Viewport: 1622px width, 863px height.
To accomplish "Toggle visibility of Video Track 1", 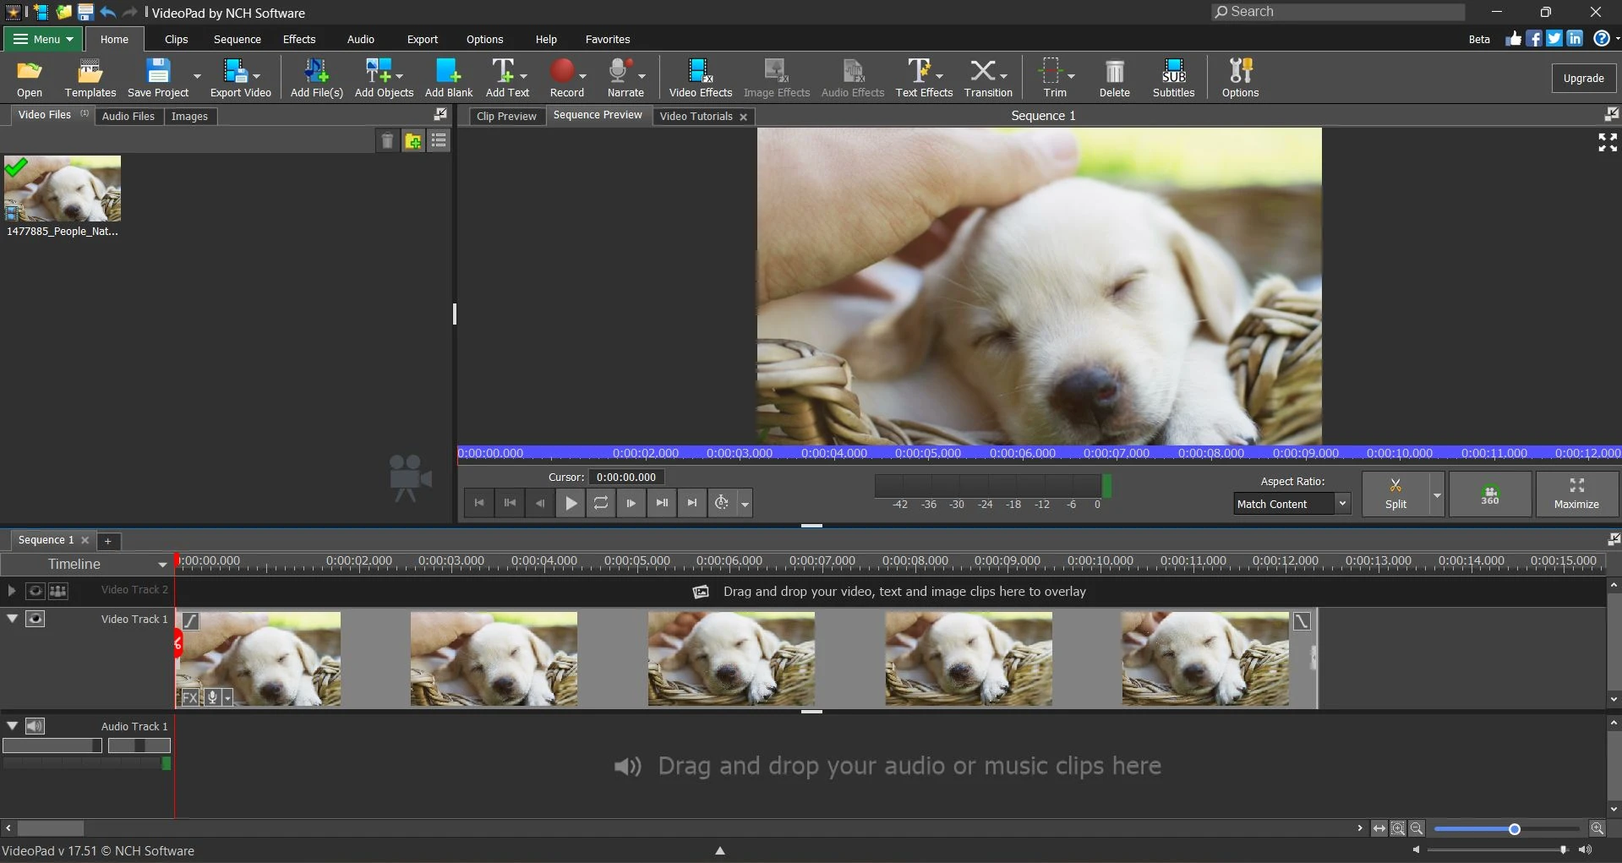I will 35,619.
